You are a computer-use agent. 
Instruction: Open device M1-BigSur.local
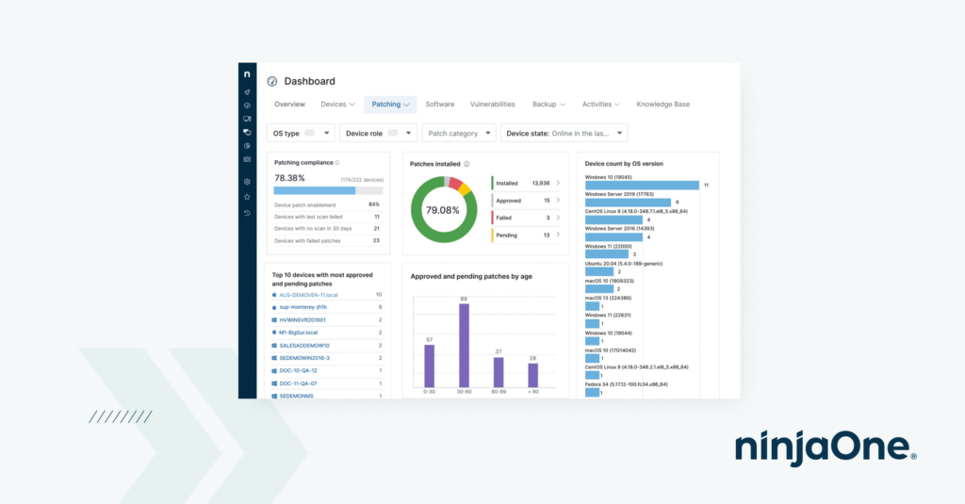(299, 333)
